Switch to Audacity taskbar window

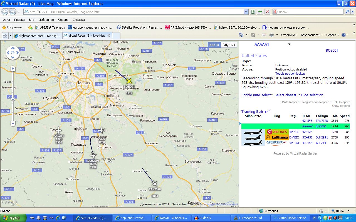click(x=211, y=218)
